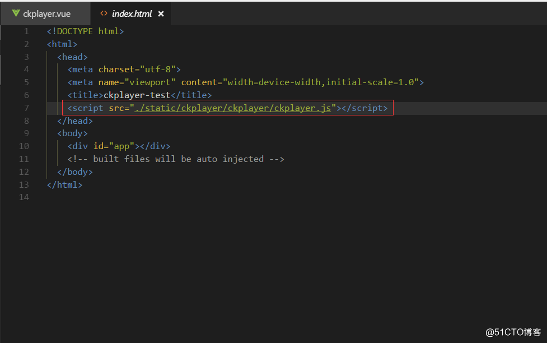Open the ./static/ckplayer/ckplayer/ckplayer.js link

tap(233, 108)
